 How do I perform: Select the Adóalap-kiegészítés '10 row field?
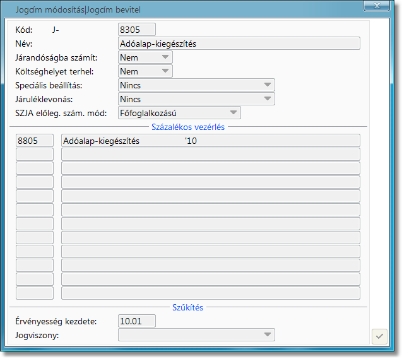(x=211, y=141)
